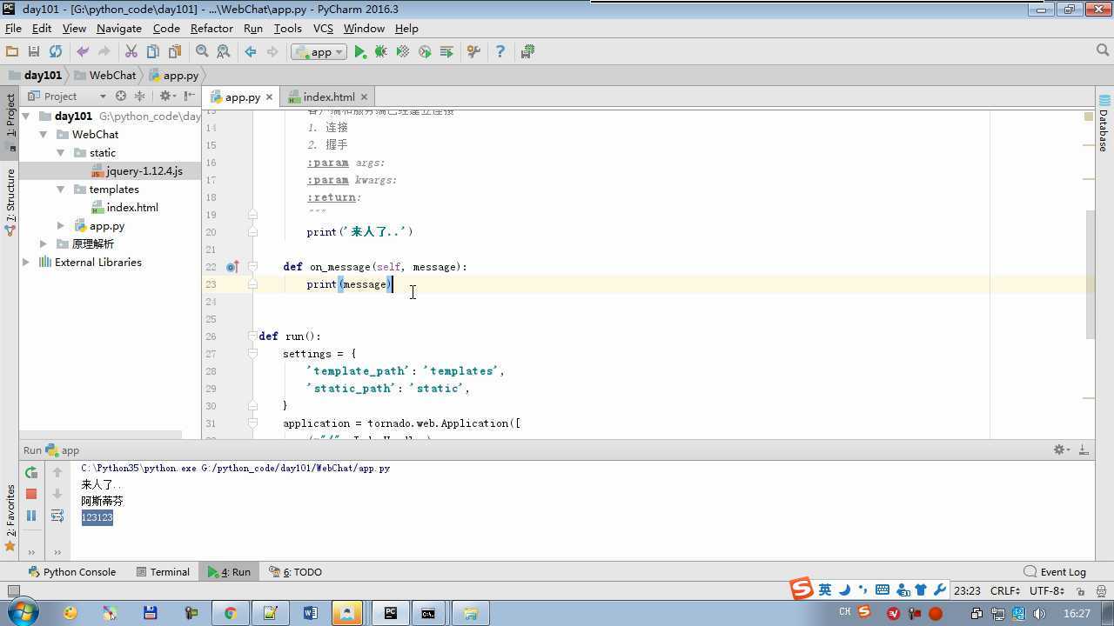The height and width of the screenshot is (626, 1114).
Task: Open the 6: TODO tool window
Action: click(295, 571)
